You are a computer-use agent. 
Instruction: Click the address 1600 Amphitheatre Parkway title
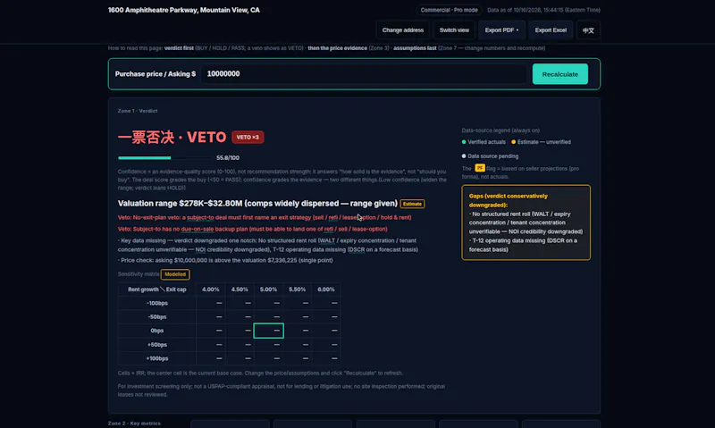tap(184, 10)
